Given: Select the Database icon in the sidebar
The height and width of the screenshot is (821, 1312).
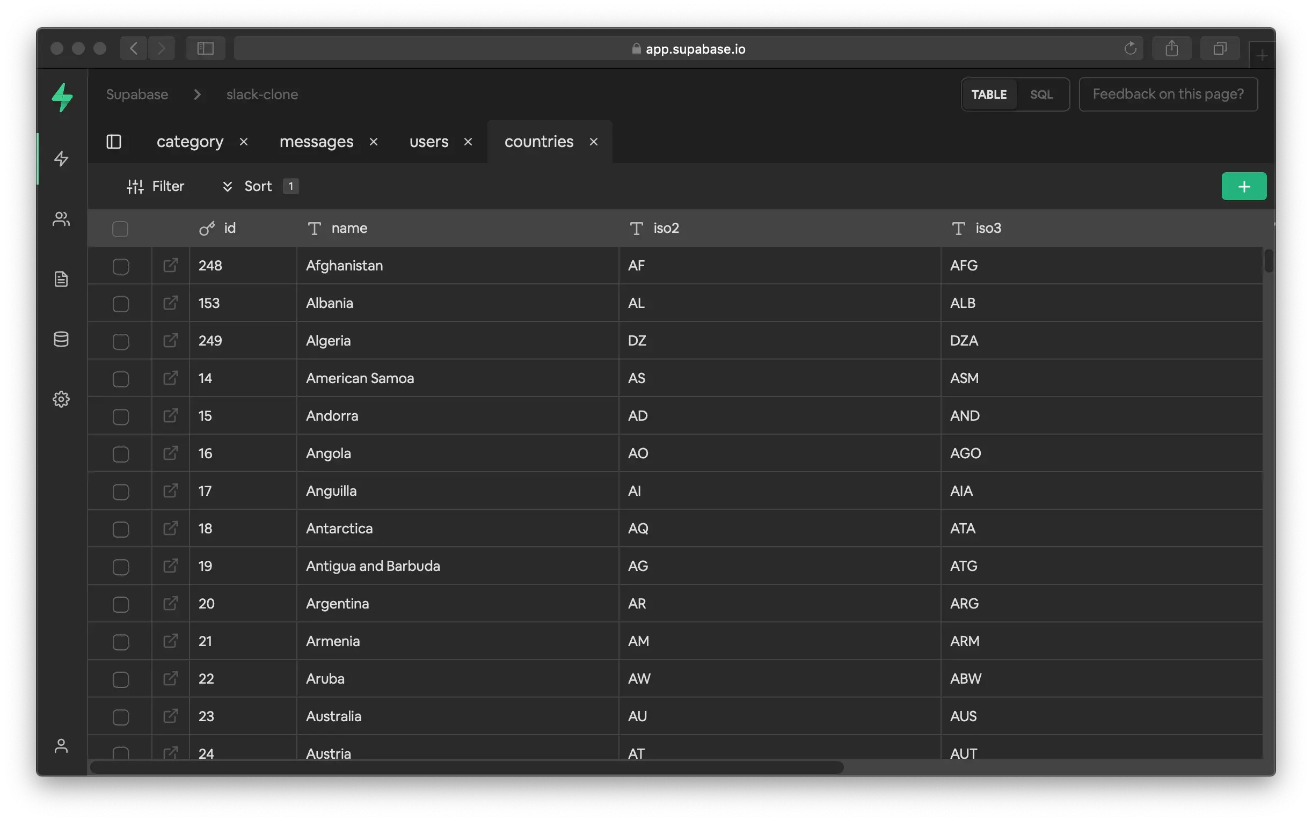Looking at the screenshot, I should tap(61, 339).
